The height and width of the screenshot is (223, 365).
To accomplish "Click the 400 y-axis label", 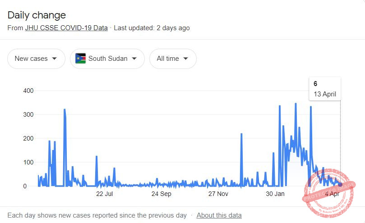I will pos(28,91).
